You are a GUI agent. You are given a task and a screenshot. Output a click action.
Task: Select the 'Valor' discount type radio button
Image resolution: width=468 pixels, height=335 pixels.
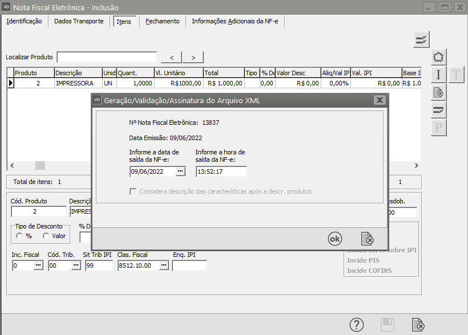click(46, 236)
